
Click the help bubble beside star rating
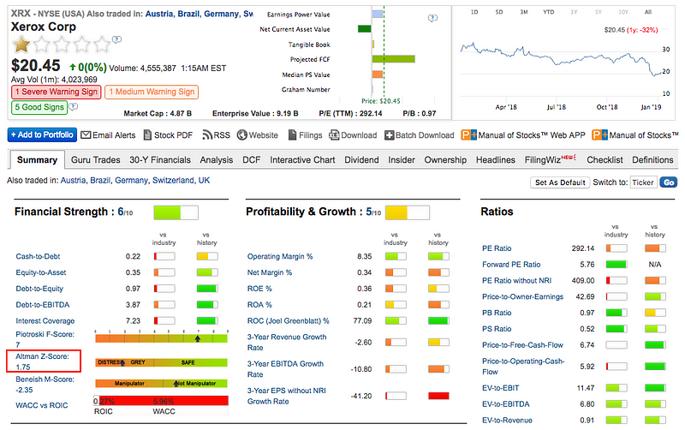(x=116, y=39)
